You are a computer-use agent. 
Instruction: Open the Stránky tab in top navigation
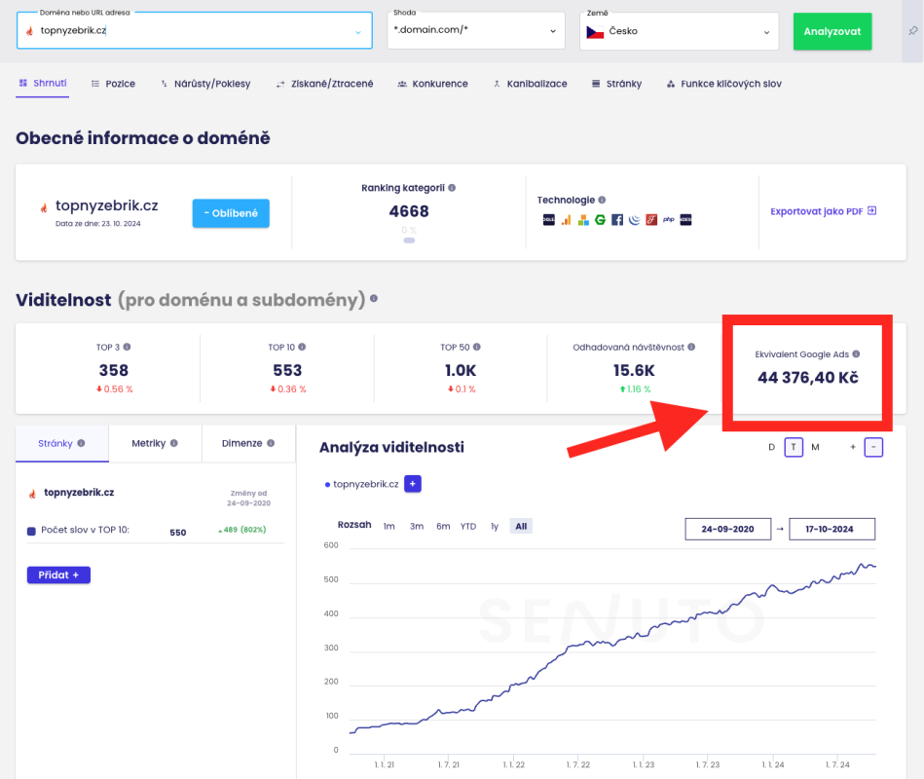pyautogui.click(x=616, y=84)
